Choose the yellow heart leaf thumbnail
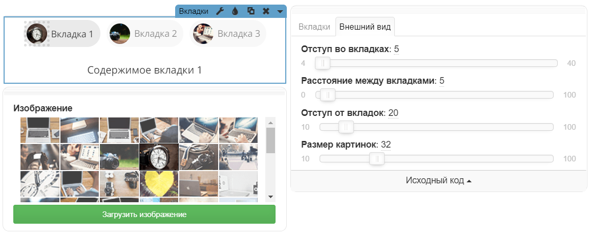The width and height of the screenshot is (591, 239). (x=159, y=183)
